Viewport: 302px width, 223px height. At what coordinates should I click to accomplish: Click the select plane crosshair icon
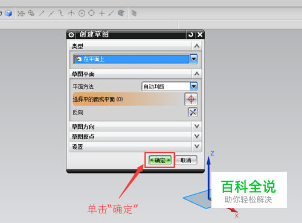click(x=191, y=99)
